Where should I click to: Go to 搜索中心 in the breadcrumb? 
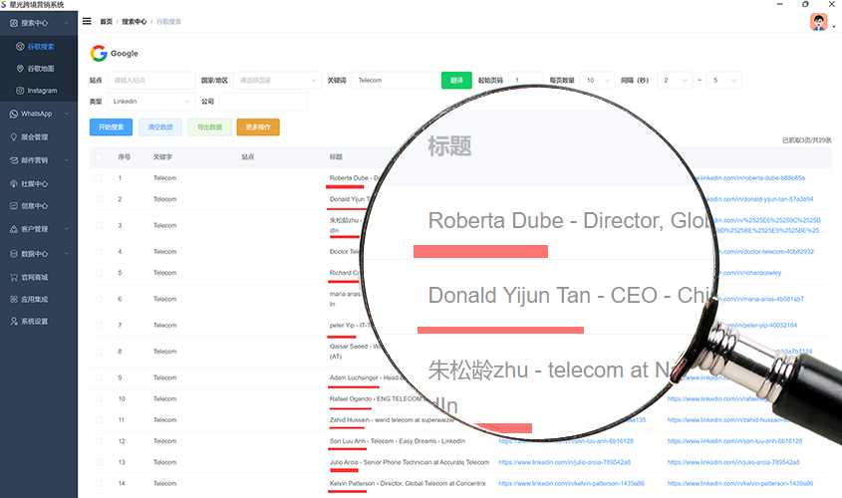(134, 22)
